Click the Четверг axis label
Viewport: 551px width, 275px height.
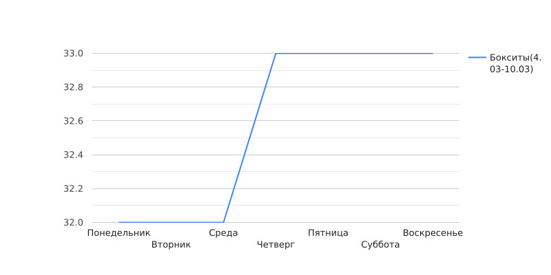(276, 245)
